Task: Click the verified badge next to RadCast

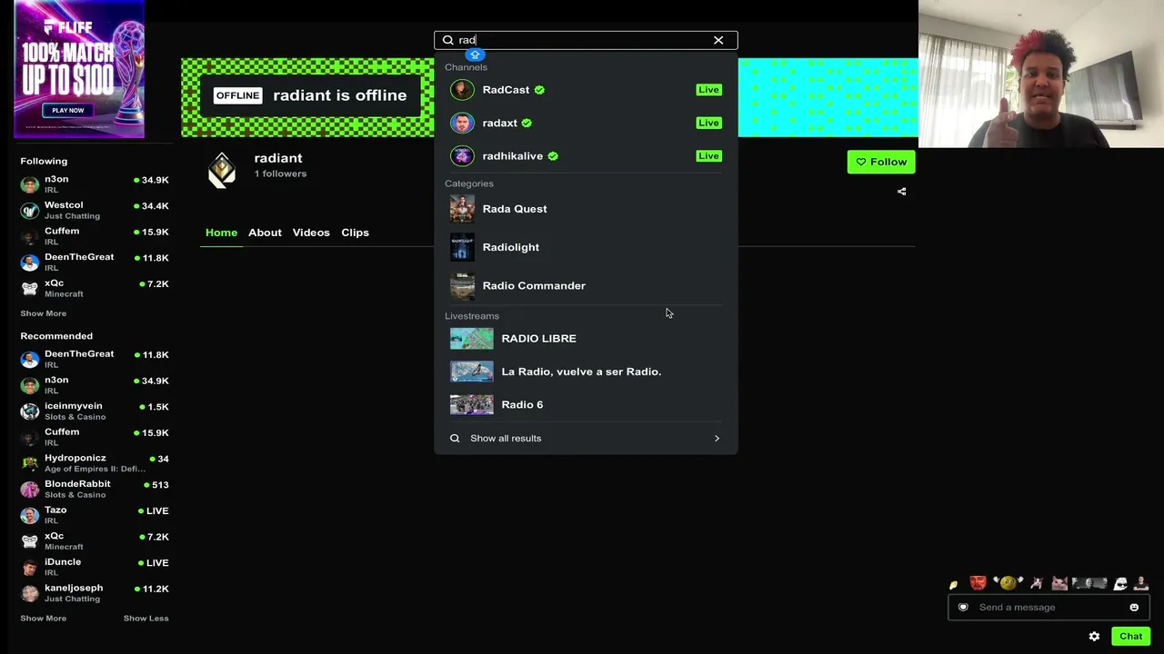Action: click(x=539, y=90)
